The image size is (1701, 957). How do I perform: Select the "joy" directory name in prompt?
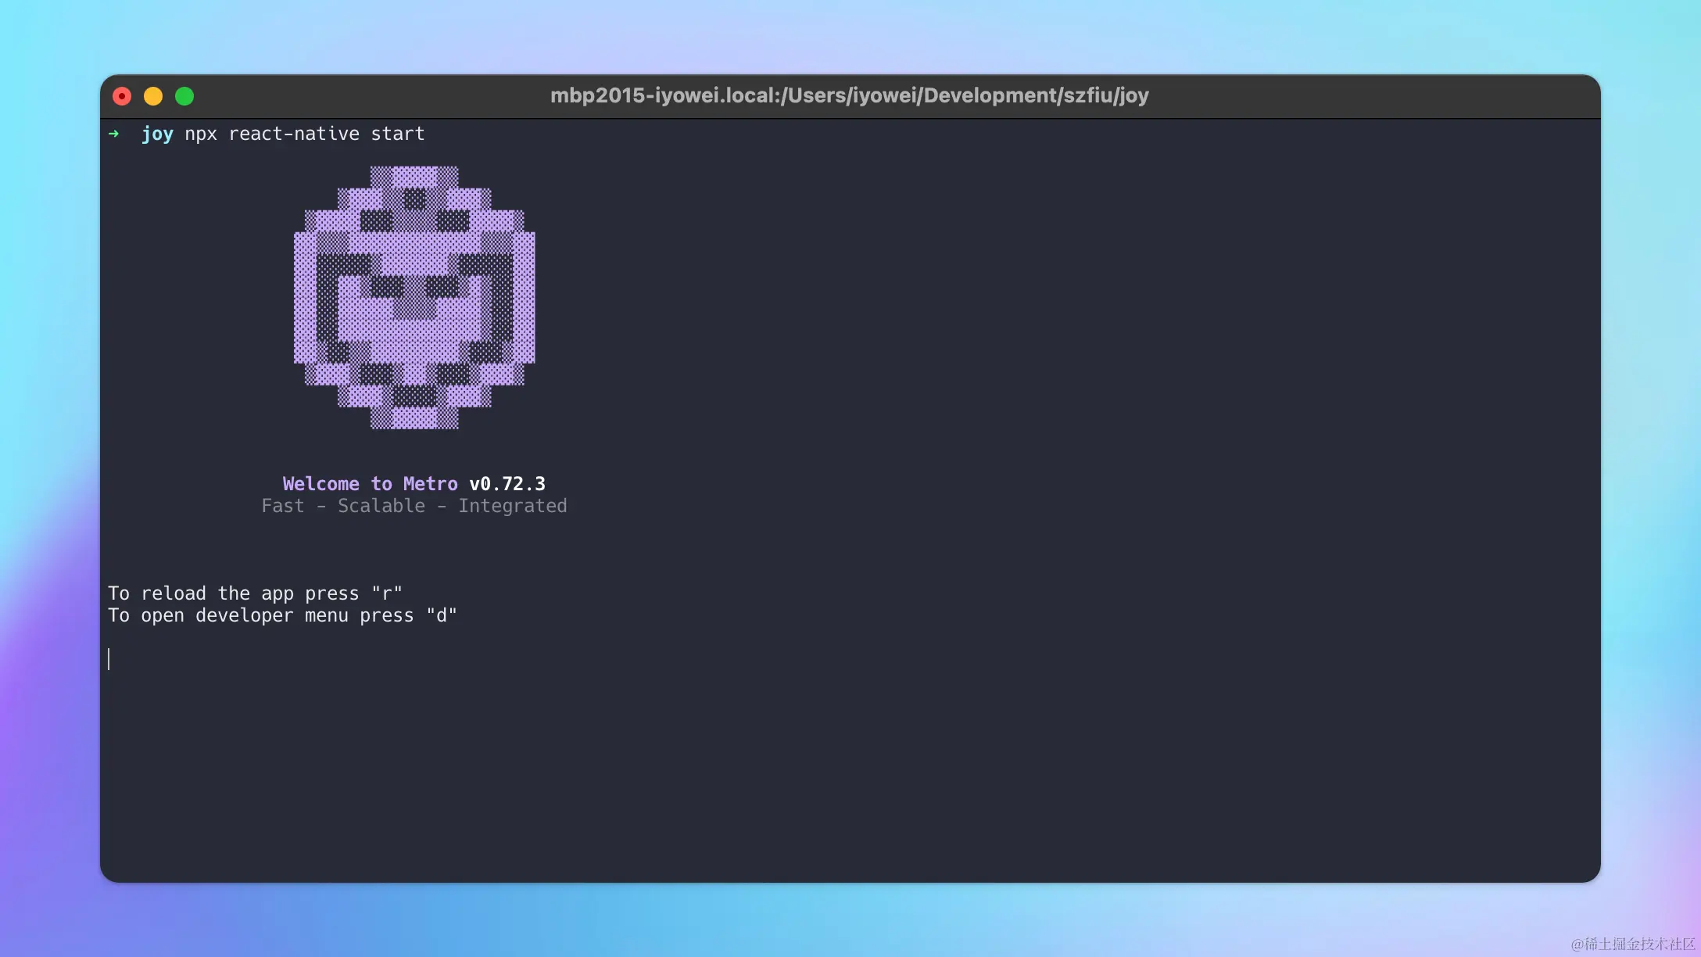[x=157, y=134]
